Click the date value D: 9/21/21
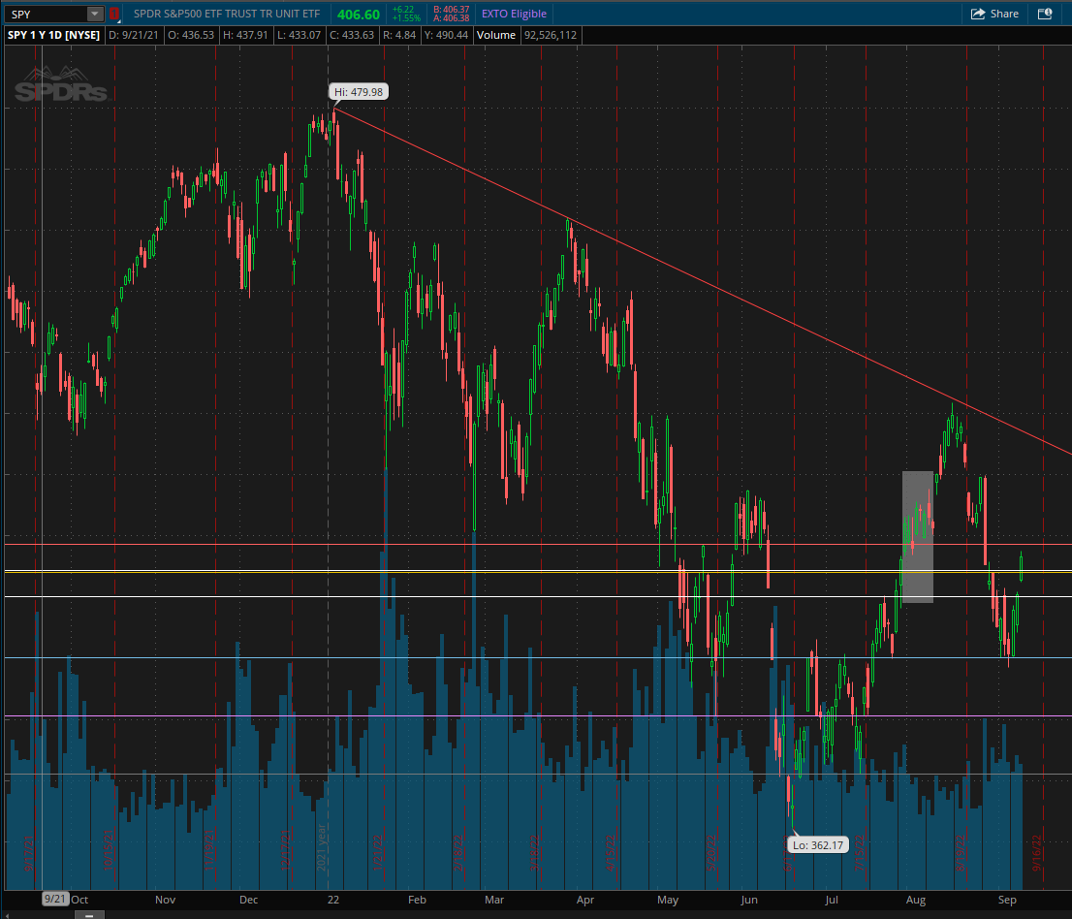The width and height of the screenshot is (1072, 919). [134, 35]
